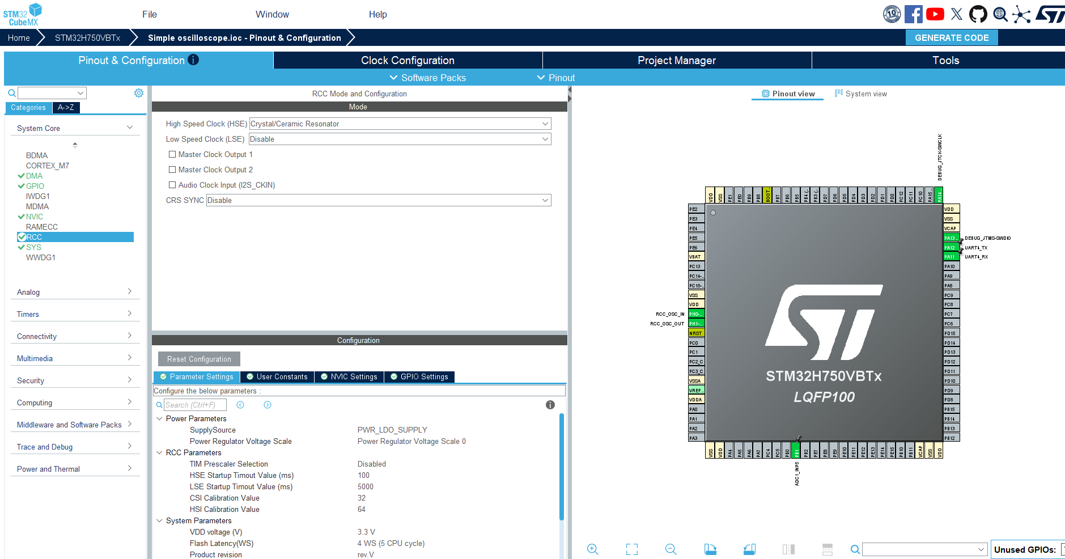This screenshot has width=1065, height=559.
Task: Enable Master Clock Output 1
Action: [x=172, y=154]
